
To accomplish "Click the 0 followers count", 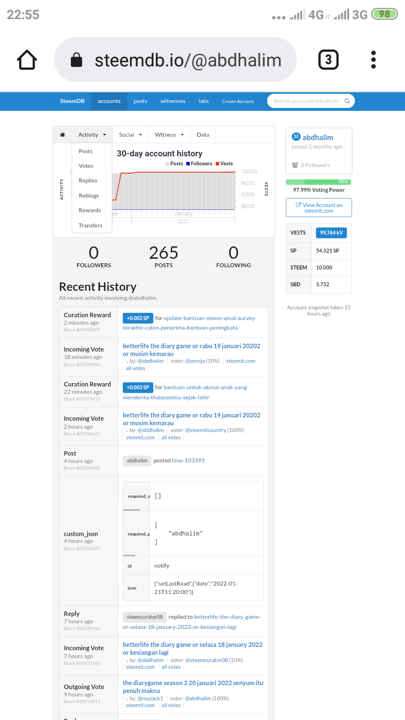I will (94, 253).
